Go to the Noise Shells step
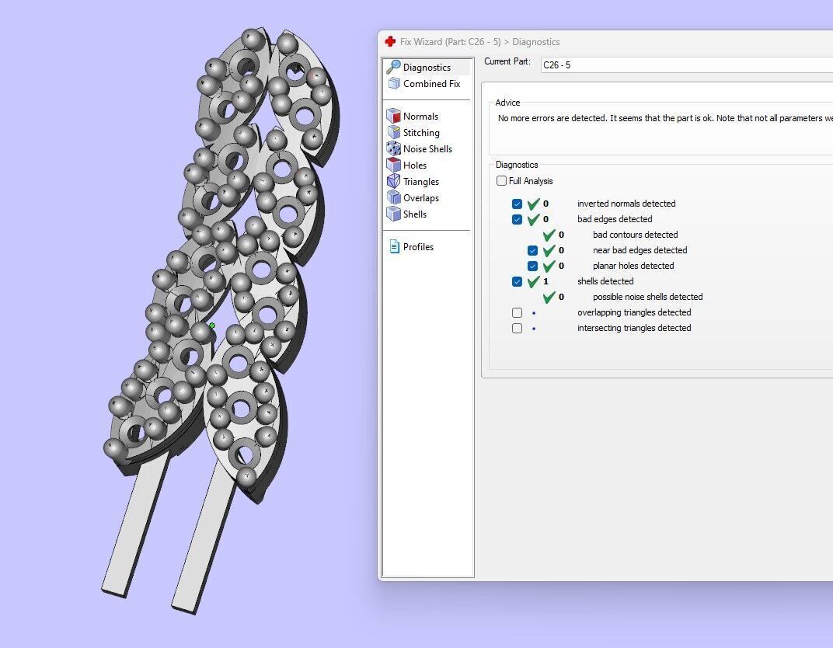The width and height of the screenshot is (833, 648). (x=427, y=149)
